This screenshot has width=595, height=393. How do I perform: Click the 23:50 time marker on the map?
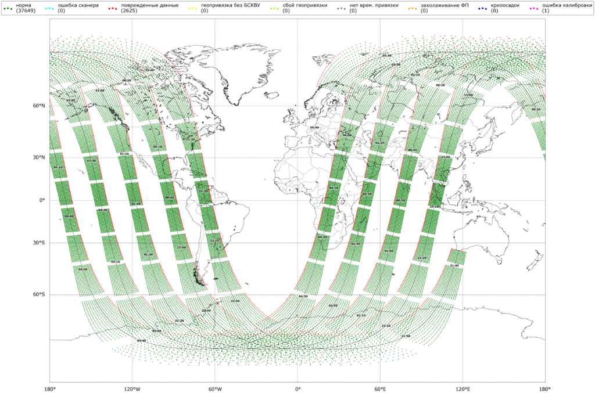click(x=181, y=247)
